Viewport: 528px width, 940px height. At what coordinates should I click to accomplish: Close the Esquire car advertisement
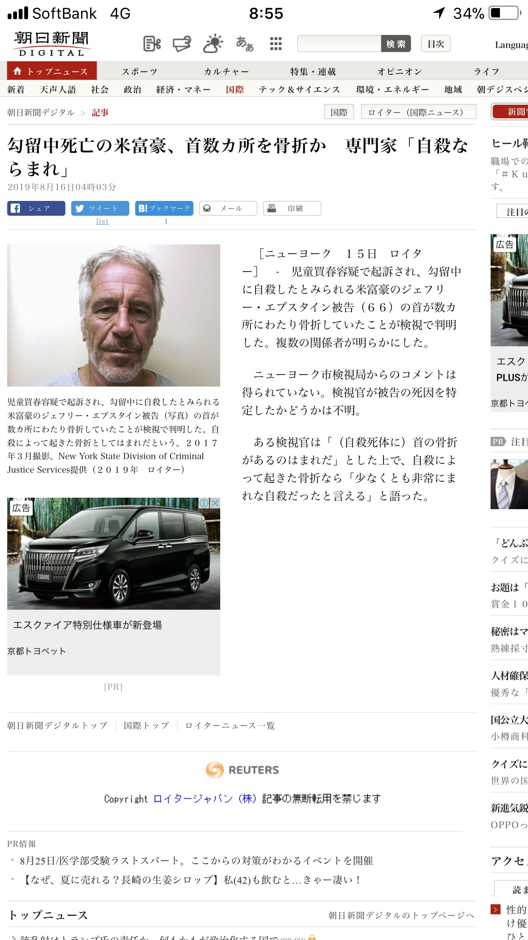coord(216,503)
